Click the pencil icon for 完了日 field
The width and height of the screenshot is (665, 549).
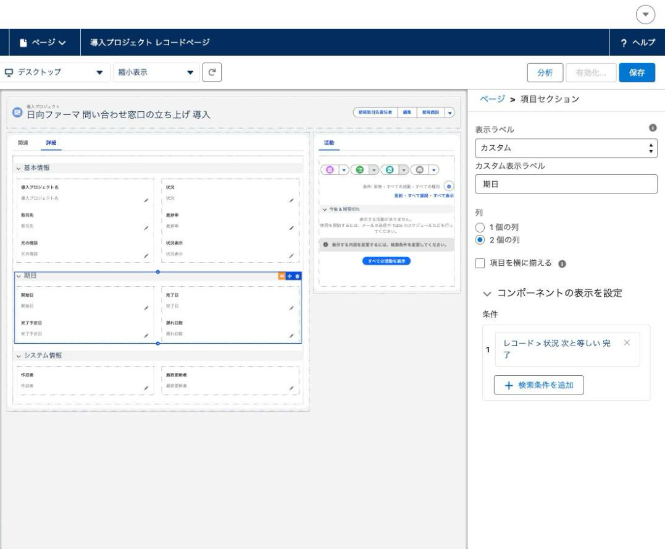[291, 308]
